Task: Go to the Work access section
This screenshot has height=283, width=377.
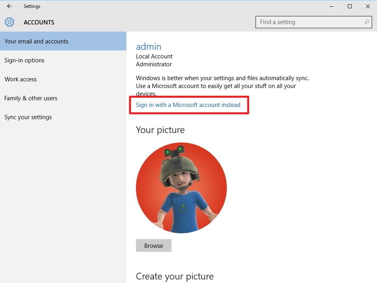Action: point(21,79)
